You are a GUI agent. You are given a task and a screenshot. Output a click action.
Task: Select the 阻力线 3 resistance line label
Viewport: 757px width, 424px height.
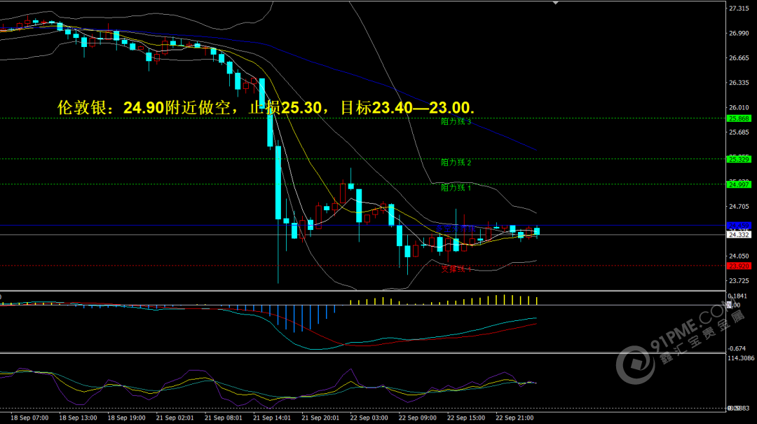point(456,122)
